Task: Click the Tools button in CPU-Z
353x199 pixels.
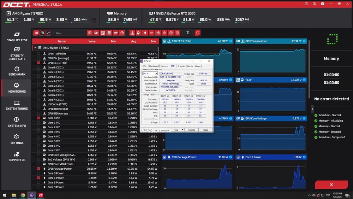Action: [x=176, y=130]
